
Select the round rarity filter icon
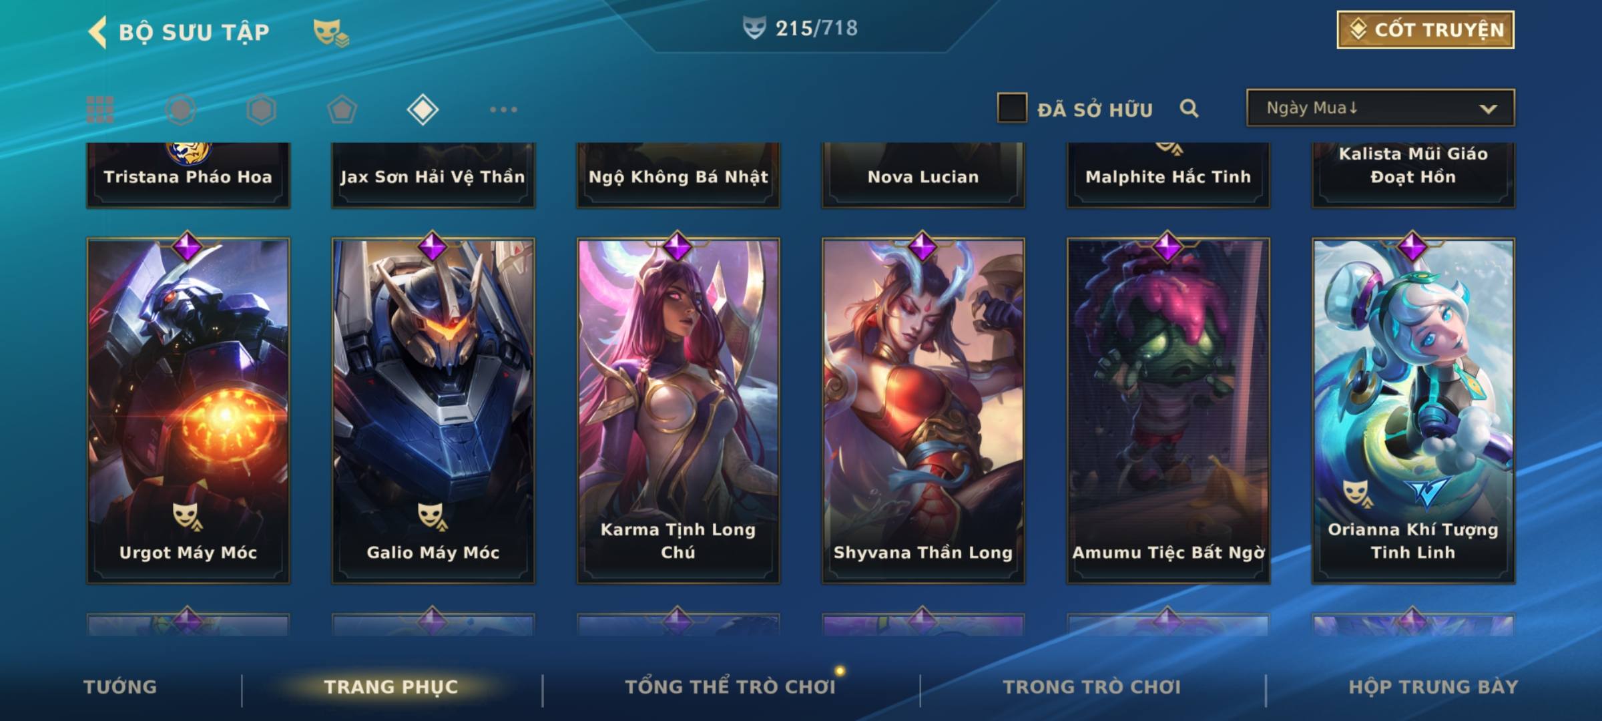(x=181, y=109)
